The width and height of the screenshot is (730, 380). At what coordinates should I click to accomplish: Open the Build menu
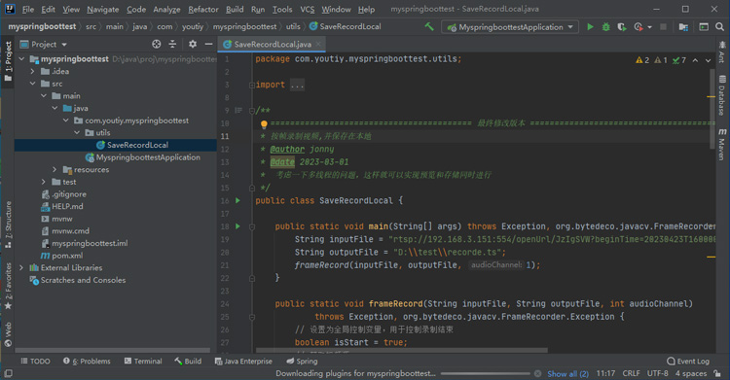click(235, 10)
